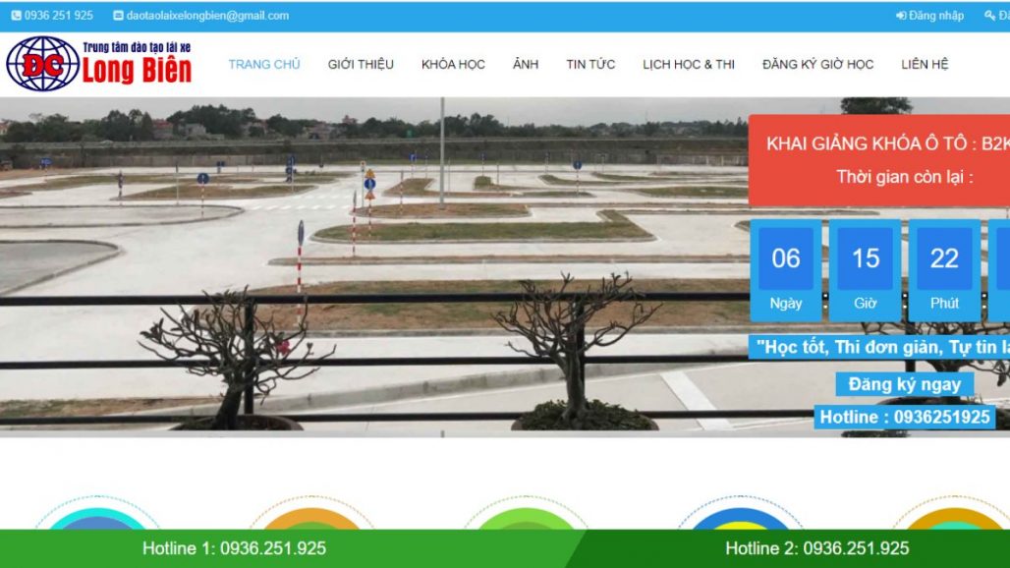Screen dimensions: 1010x568
Task: Open the Đăng nhập login link
Action: tap(936, 16)
